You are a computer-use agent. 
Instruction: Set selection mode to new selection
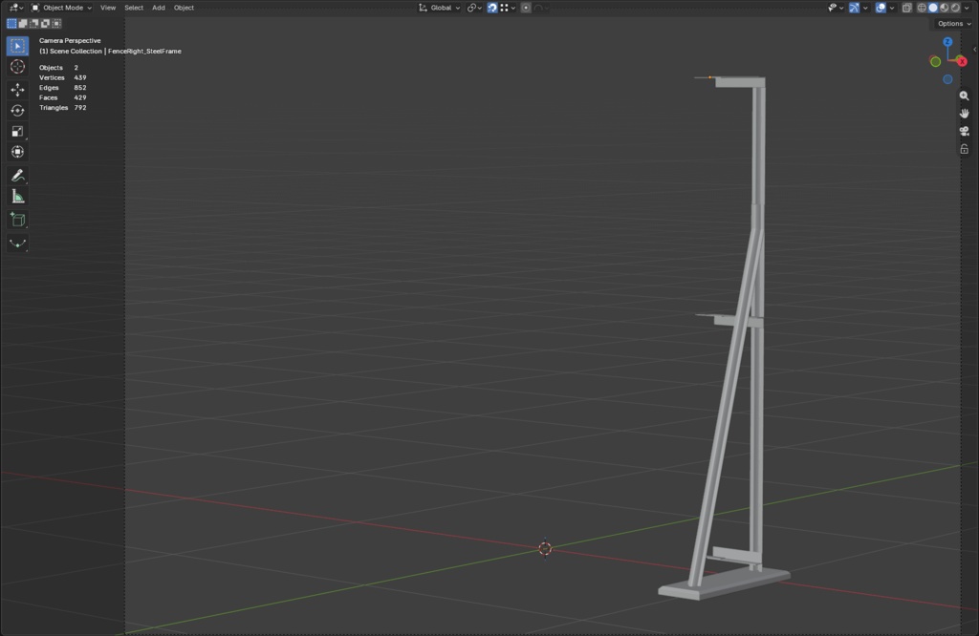[11, 24]
